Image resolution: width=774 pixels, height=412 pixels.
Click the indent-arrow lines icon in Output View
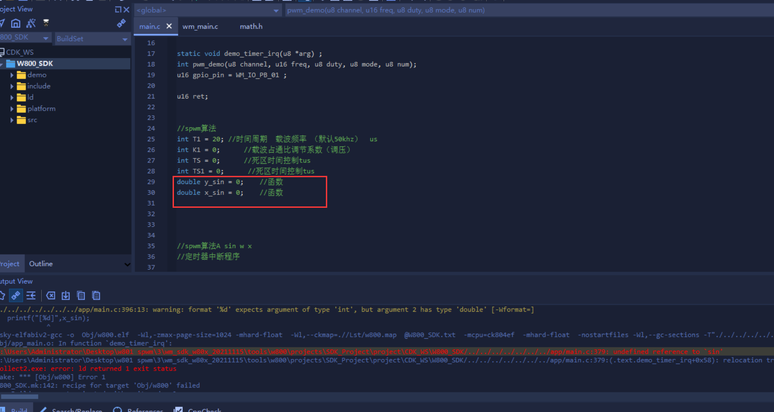pos(31,296)
